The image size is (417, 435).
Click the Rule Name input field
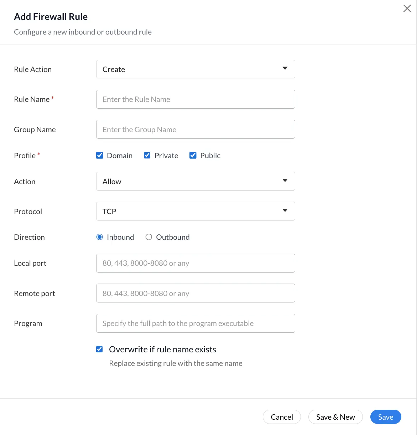(196, 99)
